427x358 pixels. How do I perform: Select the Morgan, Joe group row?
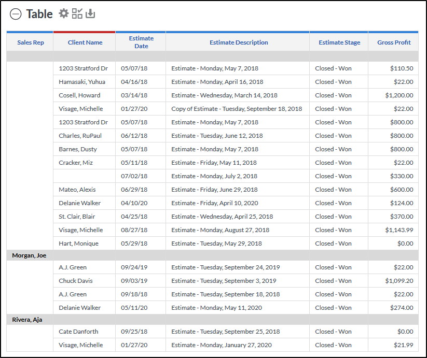(212, 255)
